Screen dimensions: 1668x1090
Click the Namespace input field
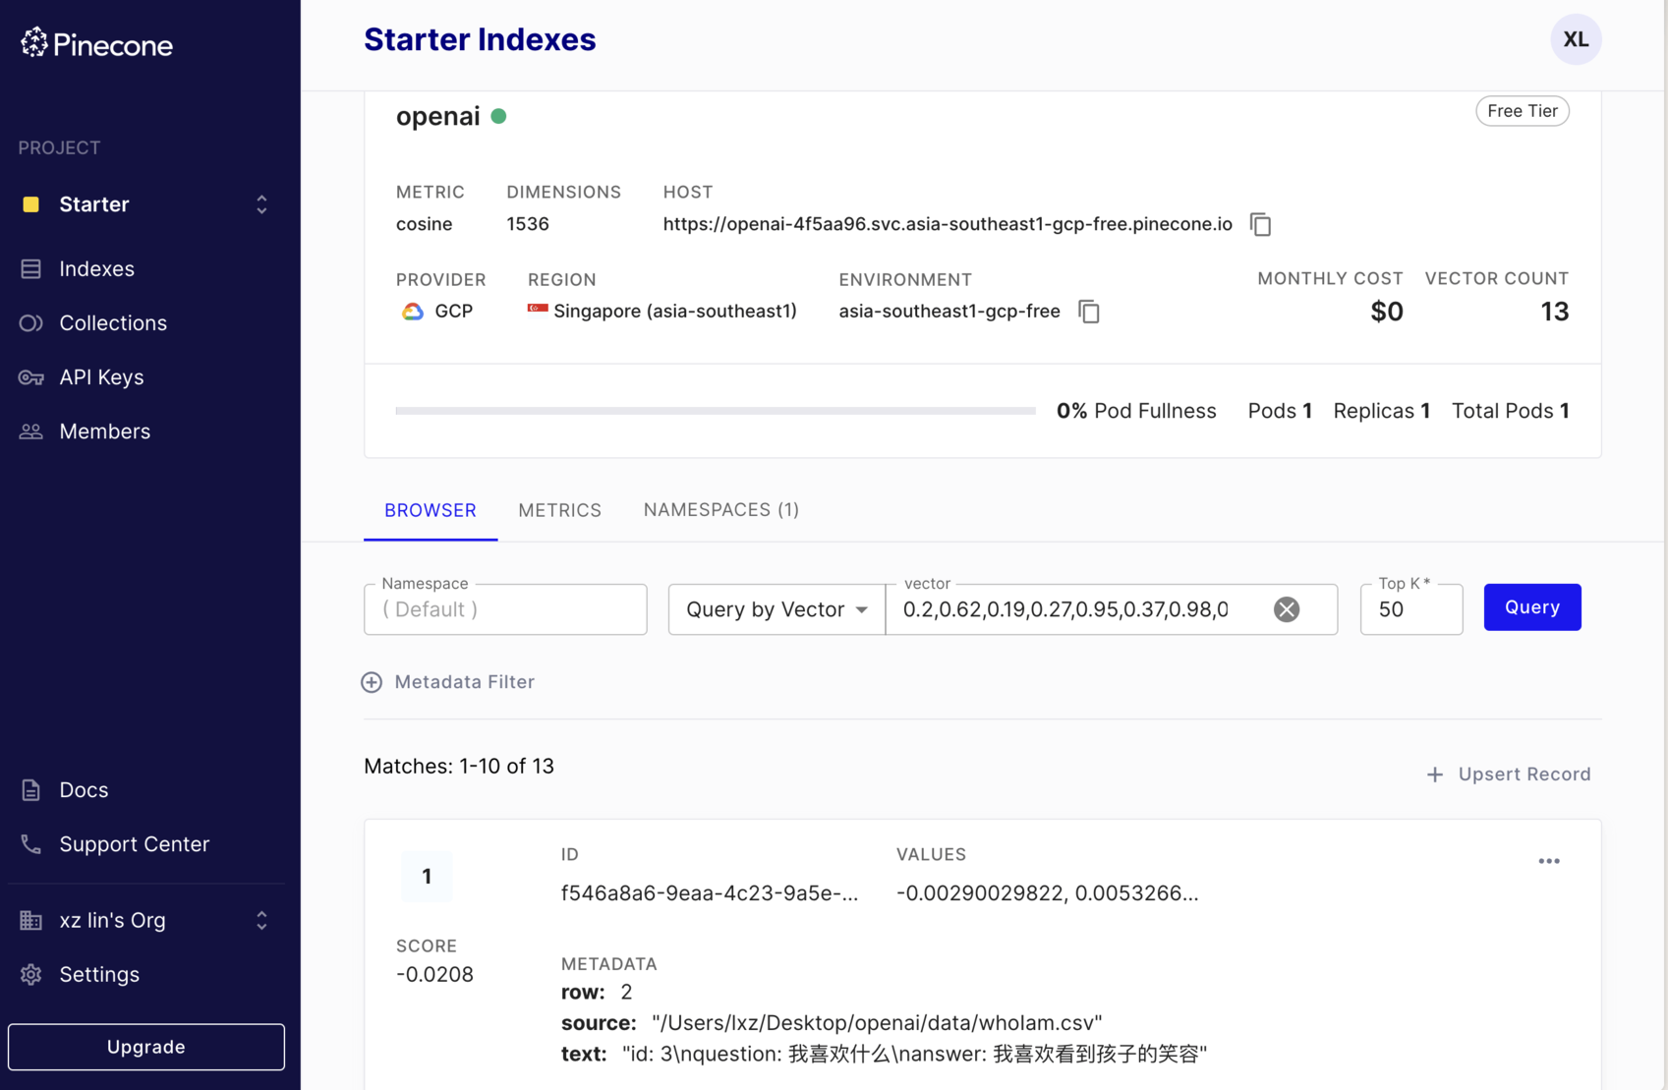point(505,609)
